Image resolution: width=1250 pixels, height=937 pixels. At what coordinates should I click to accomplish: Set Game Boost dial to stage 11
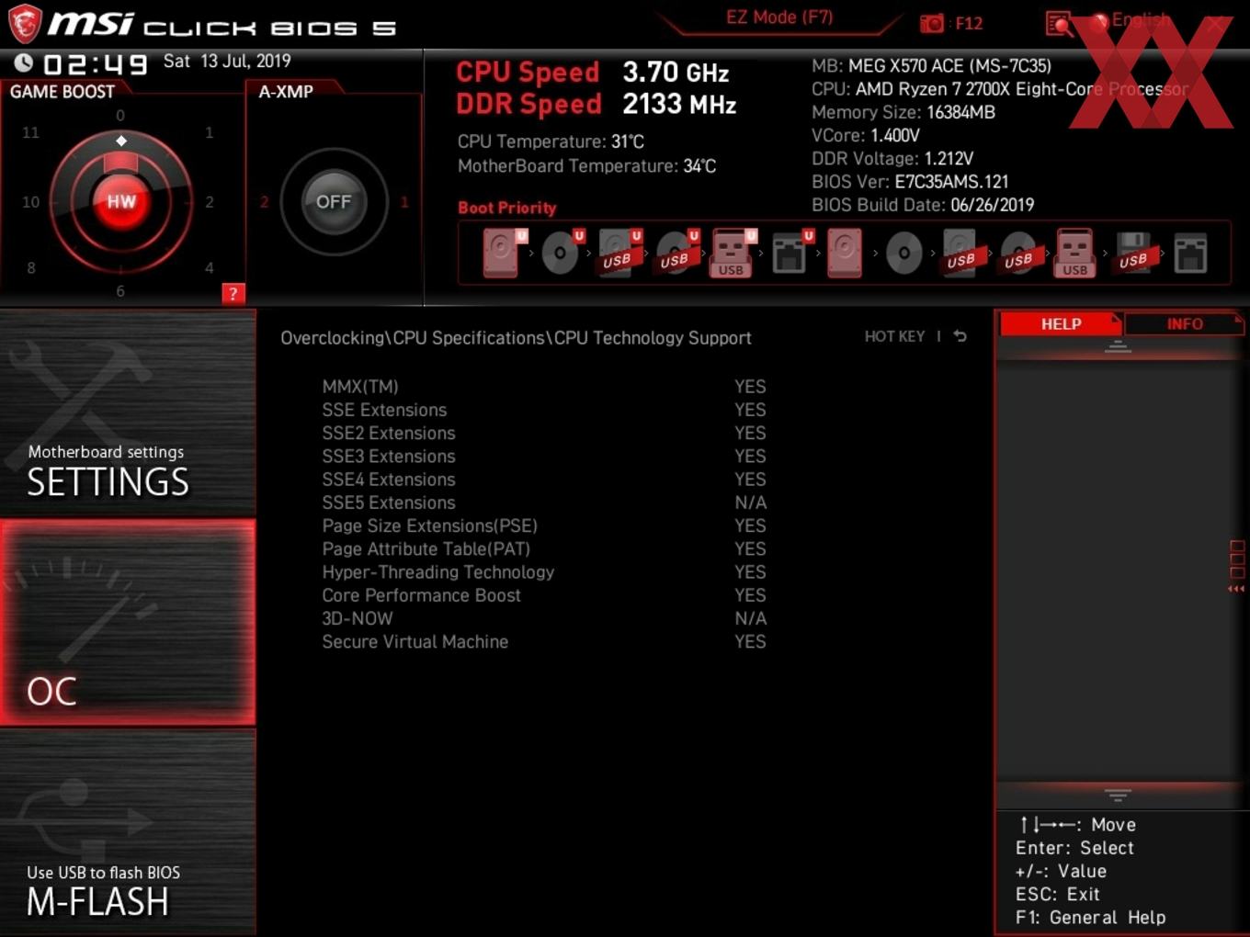tap(30, 132)
